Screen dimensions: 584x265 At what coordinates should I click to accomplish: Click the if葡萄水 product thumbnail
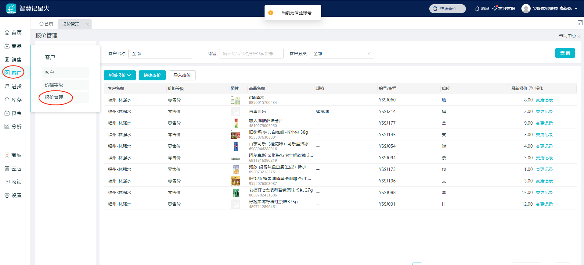coord(235,100)
